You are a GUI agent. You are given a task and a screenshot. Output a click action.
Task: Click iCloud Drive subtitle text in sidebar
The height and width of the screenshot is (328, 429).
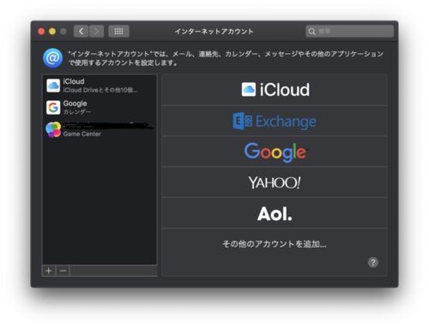pos(100,90)
